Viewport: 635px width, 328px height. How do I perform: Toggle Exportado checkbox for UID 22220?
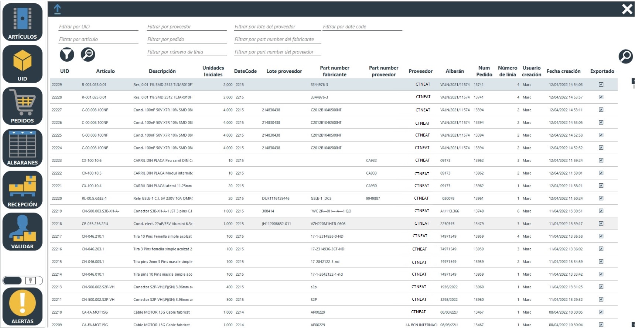601,198
